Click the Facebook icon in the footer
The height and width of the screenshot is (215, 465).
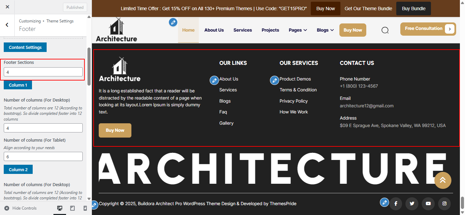tap(396, 203)
